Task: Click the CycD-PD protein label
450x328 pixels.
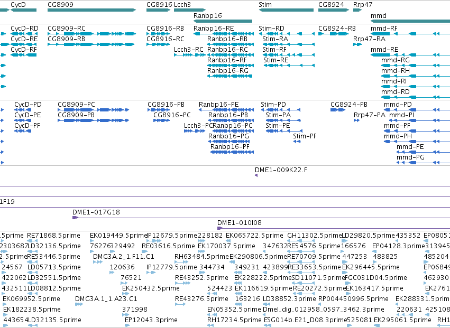Action: click(28, 105)
